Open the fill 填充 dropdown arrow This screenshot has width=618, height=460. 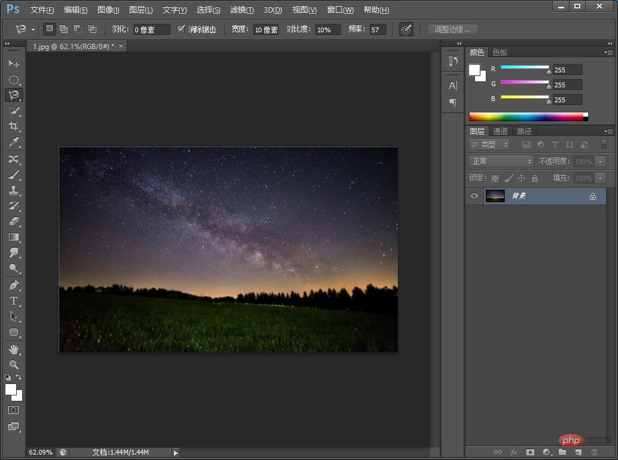pos(600,179)
